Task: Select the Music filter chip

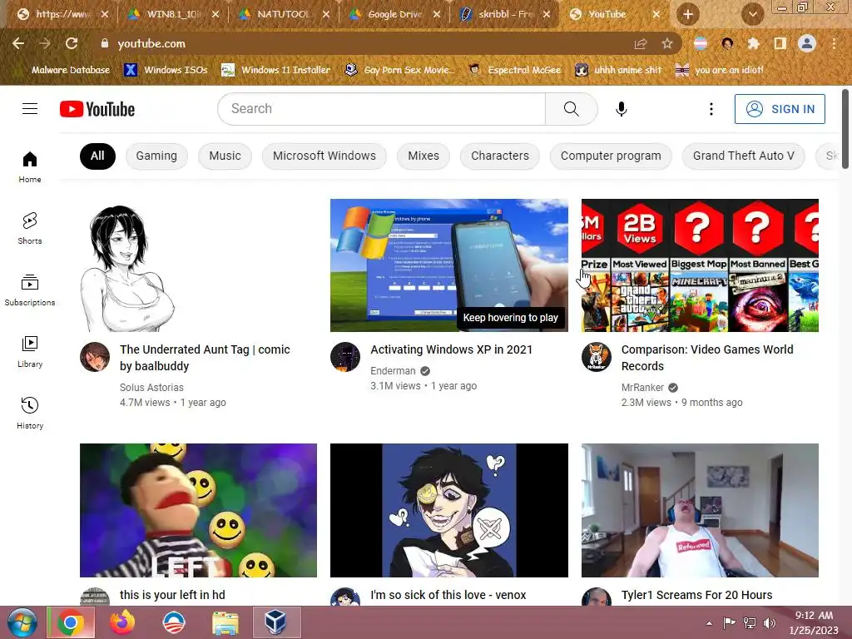Action: click(225, 156)
